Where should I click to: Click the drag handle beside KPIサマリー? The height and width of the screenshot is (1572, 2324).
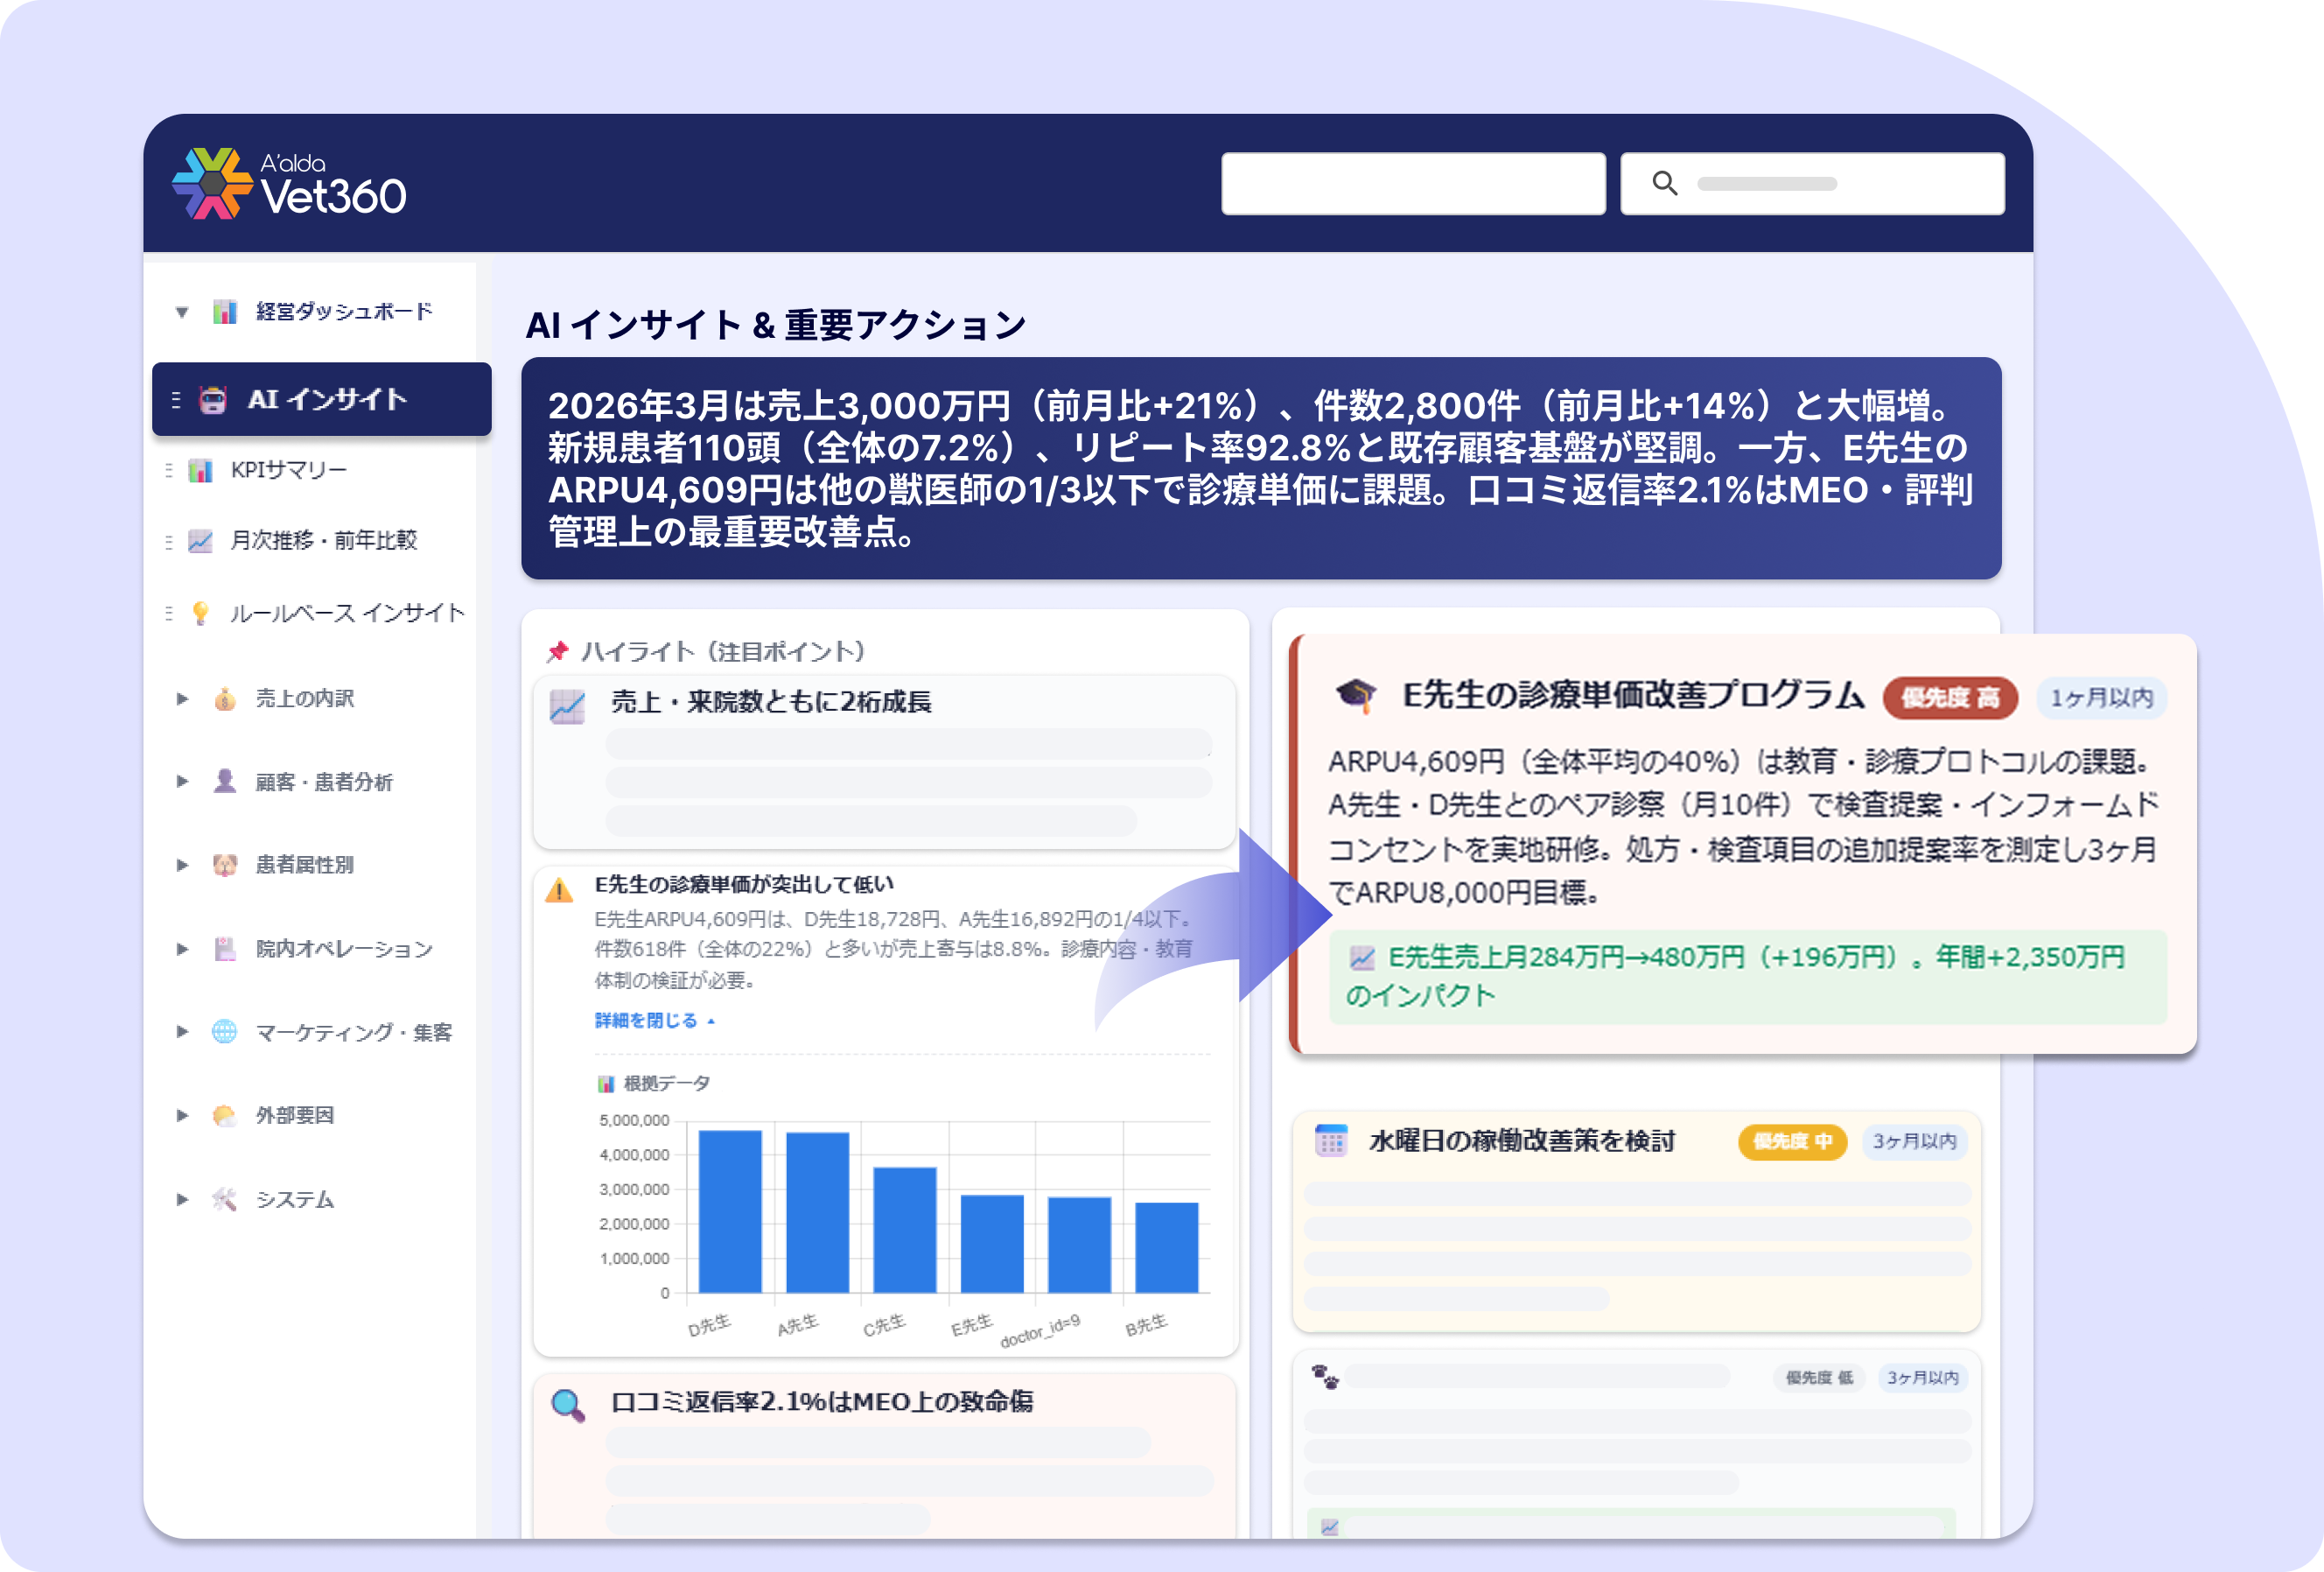tap(169, 470)
